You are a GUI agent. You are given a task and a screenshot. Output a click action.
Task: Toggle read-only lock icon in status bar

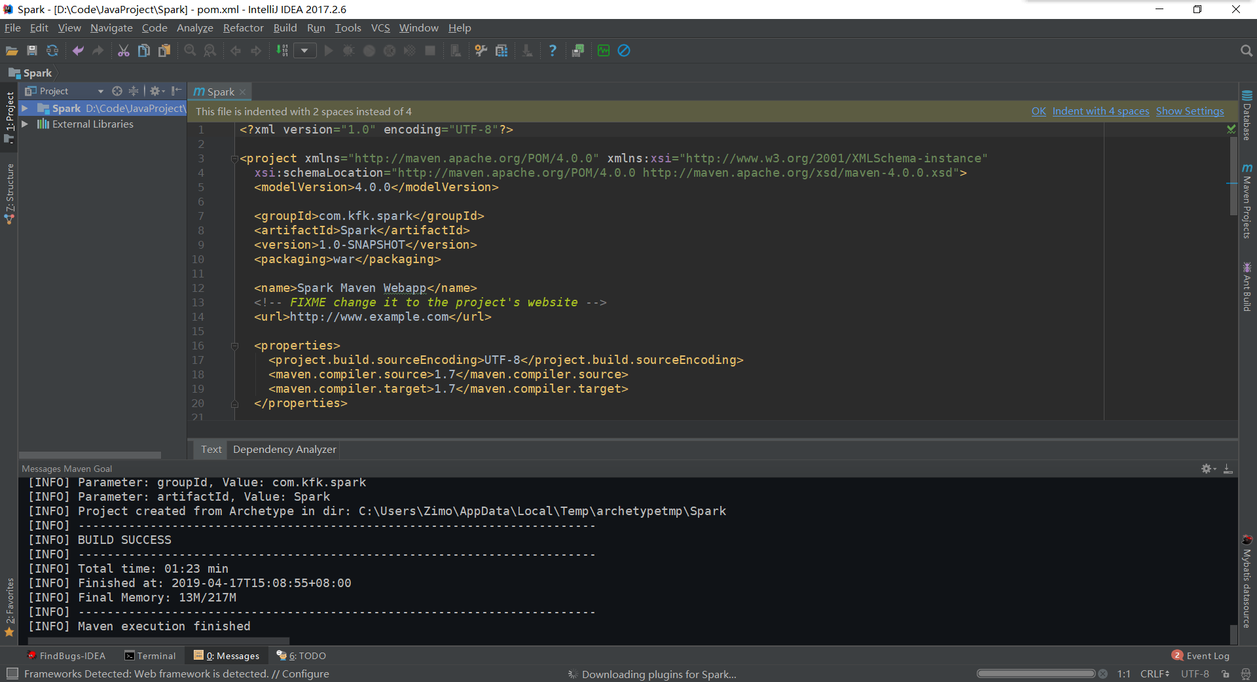[x=1226, y=674]
